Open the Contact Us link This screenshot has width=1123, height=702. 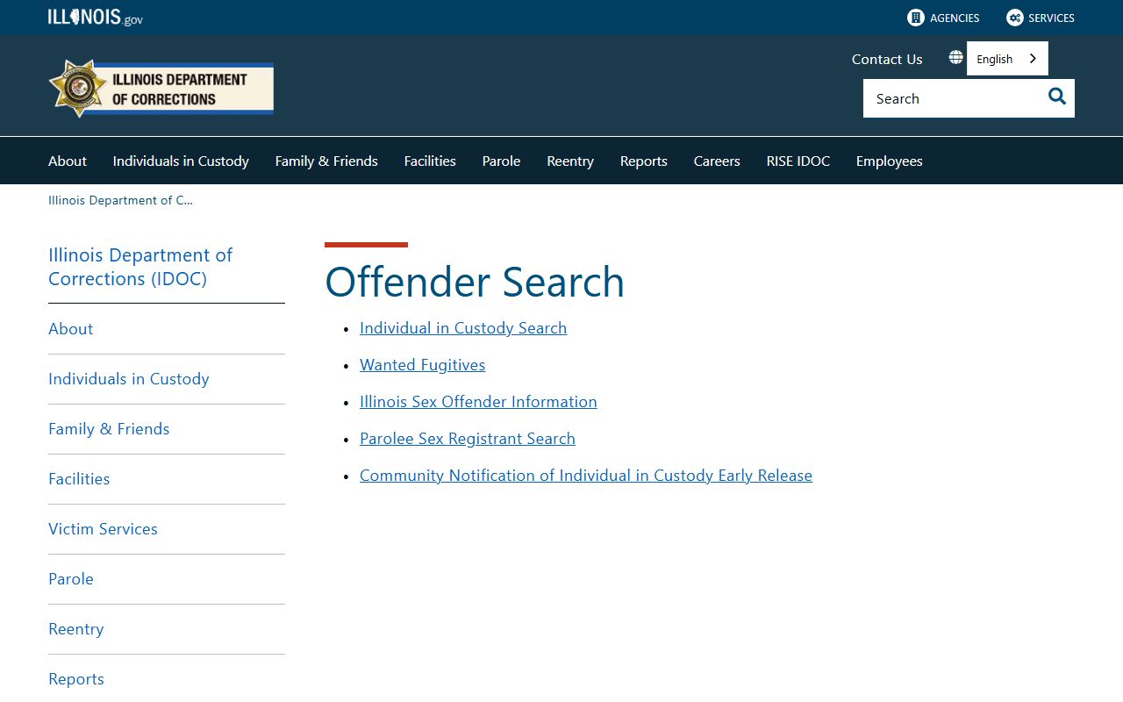tap(887, 59)
